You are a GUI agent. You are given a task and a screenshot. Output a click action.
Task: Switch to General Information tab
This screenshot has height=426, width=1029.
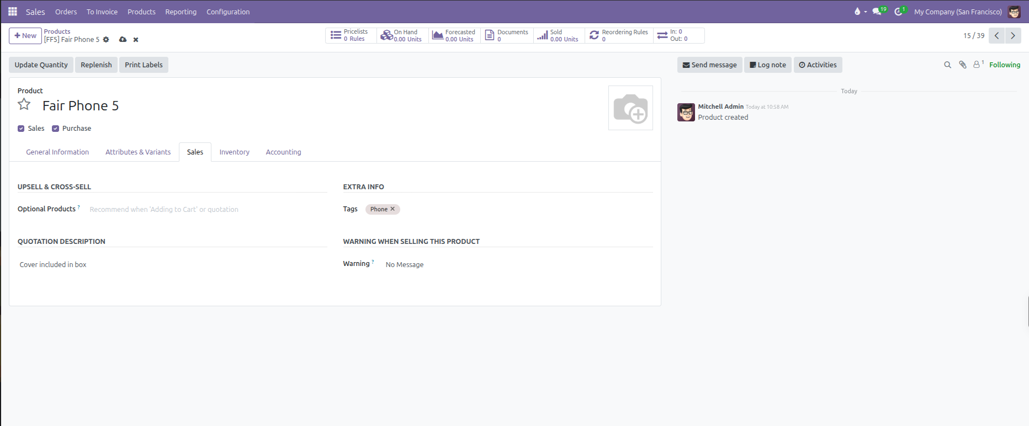57,152
